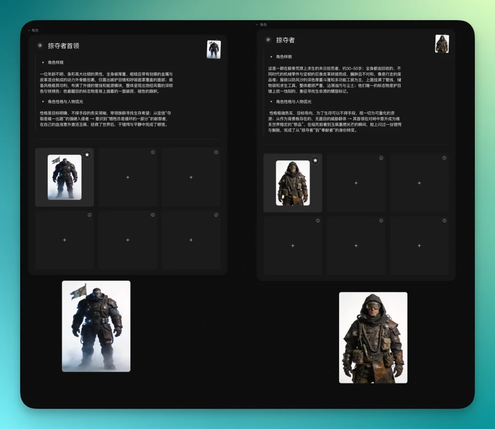Click the plus icon in the leader card's bottom-center slot
The image size is (495, 429).
(x=127, y=240)
